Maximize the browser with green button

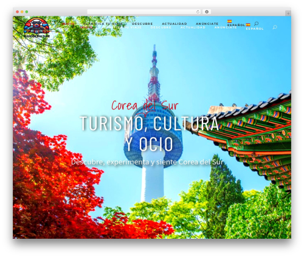27,12
